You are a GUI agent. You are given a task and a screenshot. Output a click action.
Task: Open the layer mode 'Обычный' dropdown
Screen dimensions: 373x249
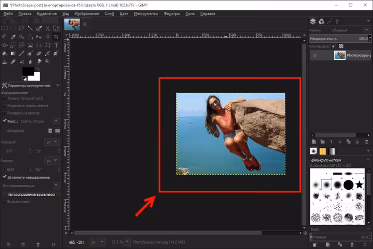(367, 30)
